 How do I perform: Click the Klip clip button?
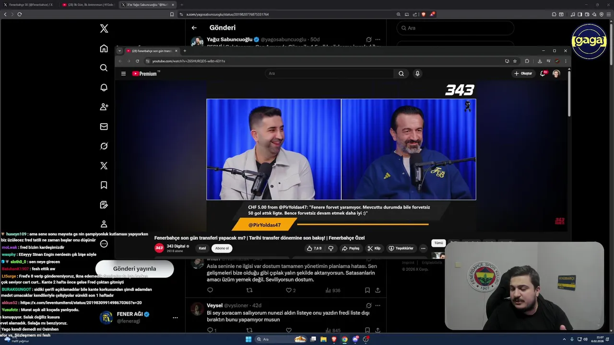(x=374, y=248)
